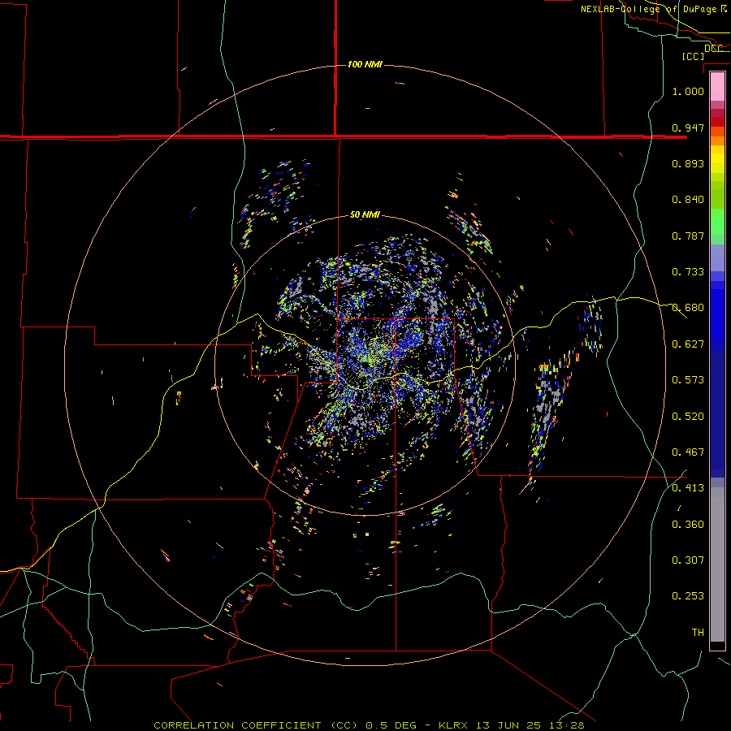The image size is (731, 731).
Task: Click the DCC label near top right
Action: point(713,49)
